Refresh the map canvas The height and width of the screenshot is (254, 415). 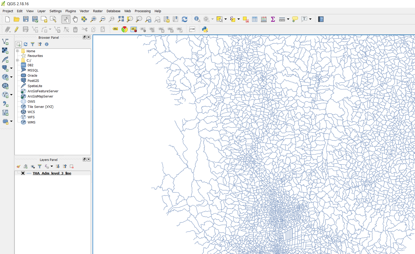185,19
